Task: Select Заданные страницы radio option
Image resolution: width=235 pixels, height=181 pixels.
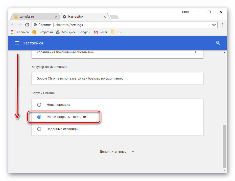Action: (39, 129)
